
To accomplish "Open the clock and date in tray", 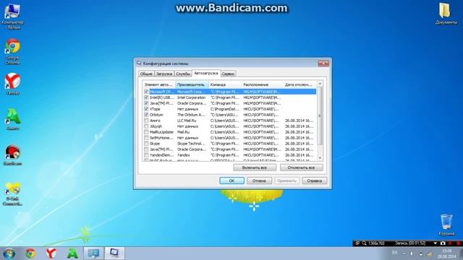I will (447, 253).
